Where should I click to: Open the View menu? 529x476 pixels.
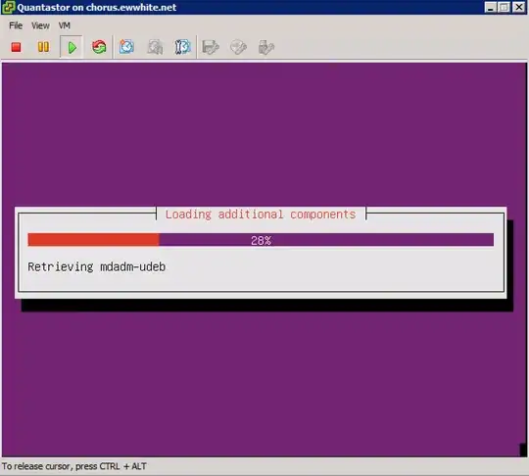pyautogui.click(x=40, y=25)
